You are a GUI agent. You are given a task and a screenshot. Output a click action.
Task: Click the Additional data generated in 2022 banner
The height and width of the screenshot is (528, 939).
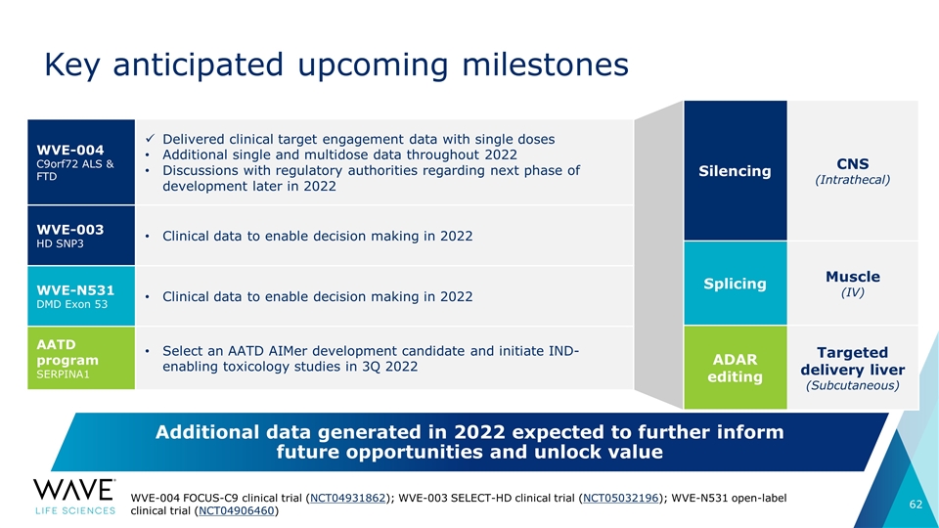coord(469,442)
